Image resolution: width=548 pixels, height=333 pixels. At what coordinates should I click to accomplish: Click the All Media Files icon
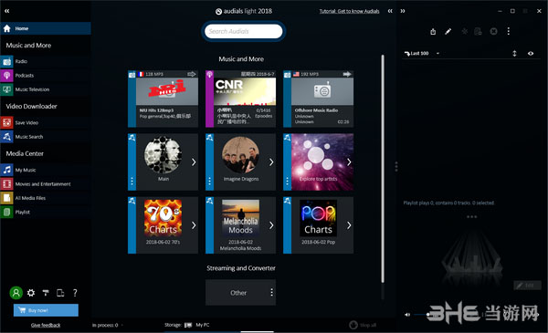point(6,198)
